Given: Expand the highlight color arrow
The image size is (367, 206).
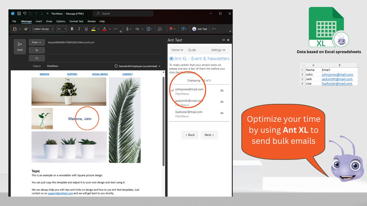Looking at the screenshot, I should 99,29.
